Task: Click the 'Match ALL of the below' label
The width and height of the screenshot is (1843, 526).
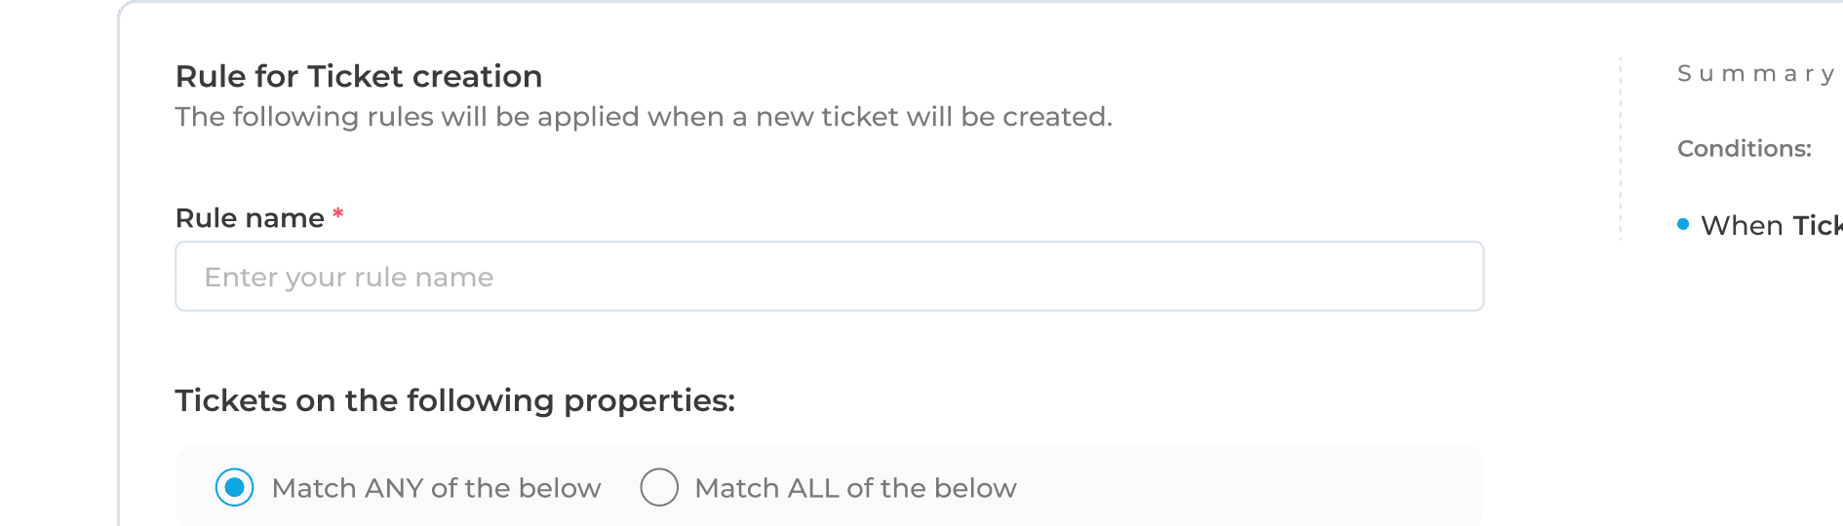Action: click(x=855, y=488)
